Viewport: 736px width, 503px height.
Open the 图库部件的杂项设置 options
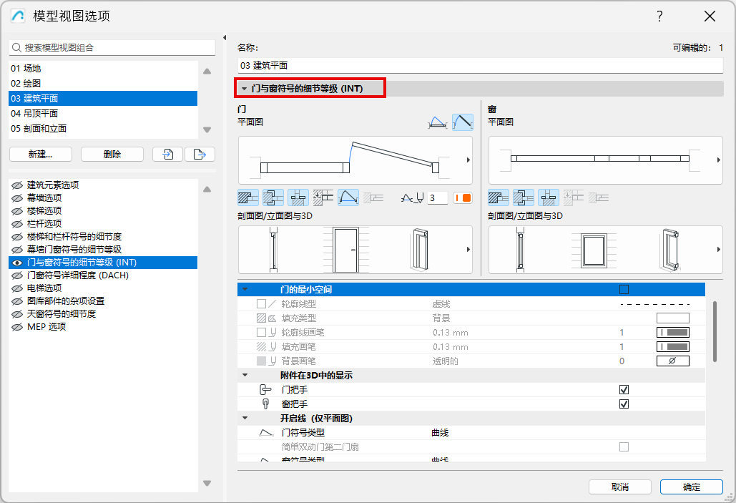click(x=103, y=301)
